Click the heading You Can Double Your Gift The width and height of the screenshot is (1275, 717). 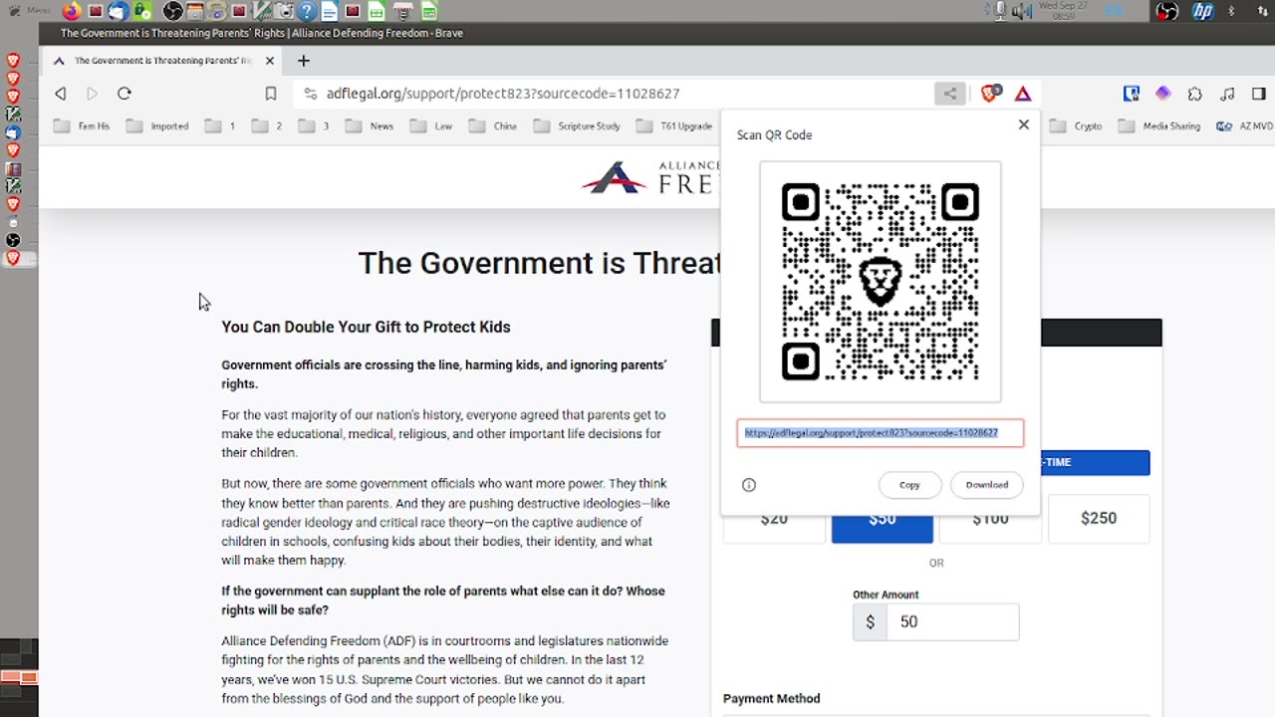(x=366, y=327)
